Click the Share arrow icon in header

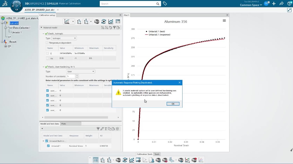pos(281,4)
